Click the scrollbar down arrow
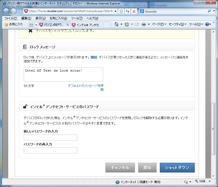Image resolution: width=218 pixels, height=187 pixels. tap(213, 176)
